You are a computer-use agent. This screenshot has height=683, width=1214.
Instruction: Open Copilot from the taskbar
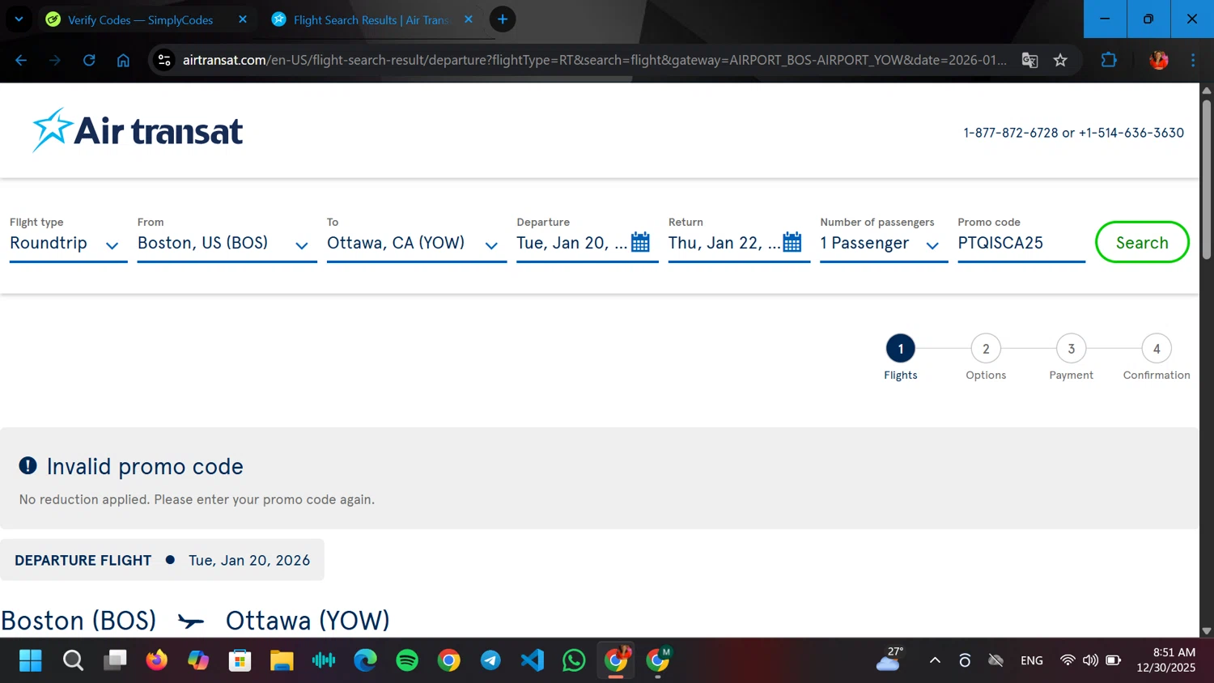click(x=198, y=660)
